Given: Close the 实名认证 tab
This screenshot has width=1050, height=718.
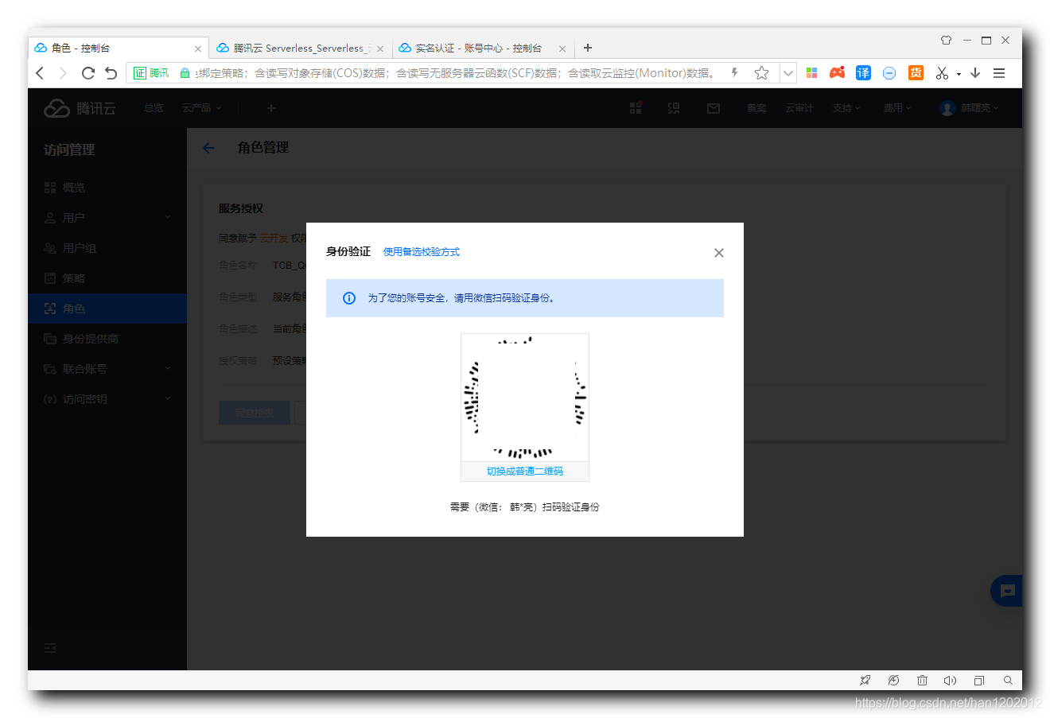Looking at the screenshot, I should point(562,49).
